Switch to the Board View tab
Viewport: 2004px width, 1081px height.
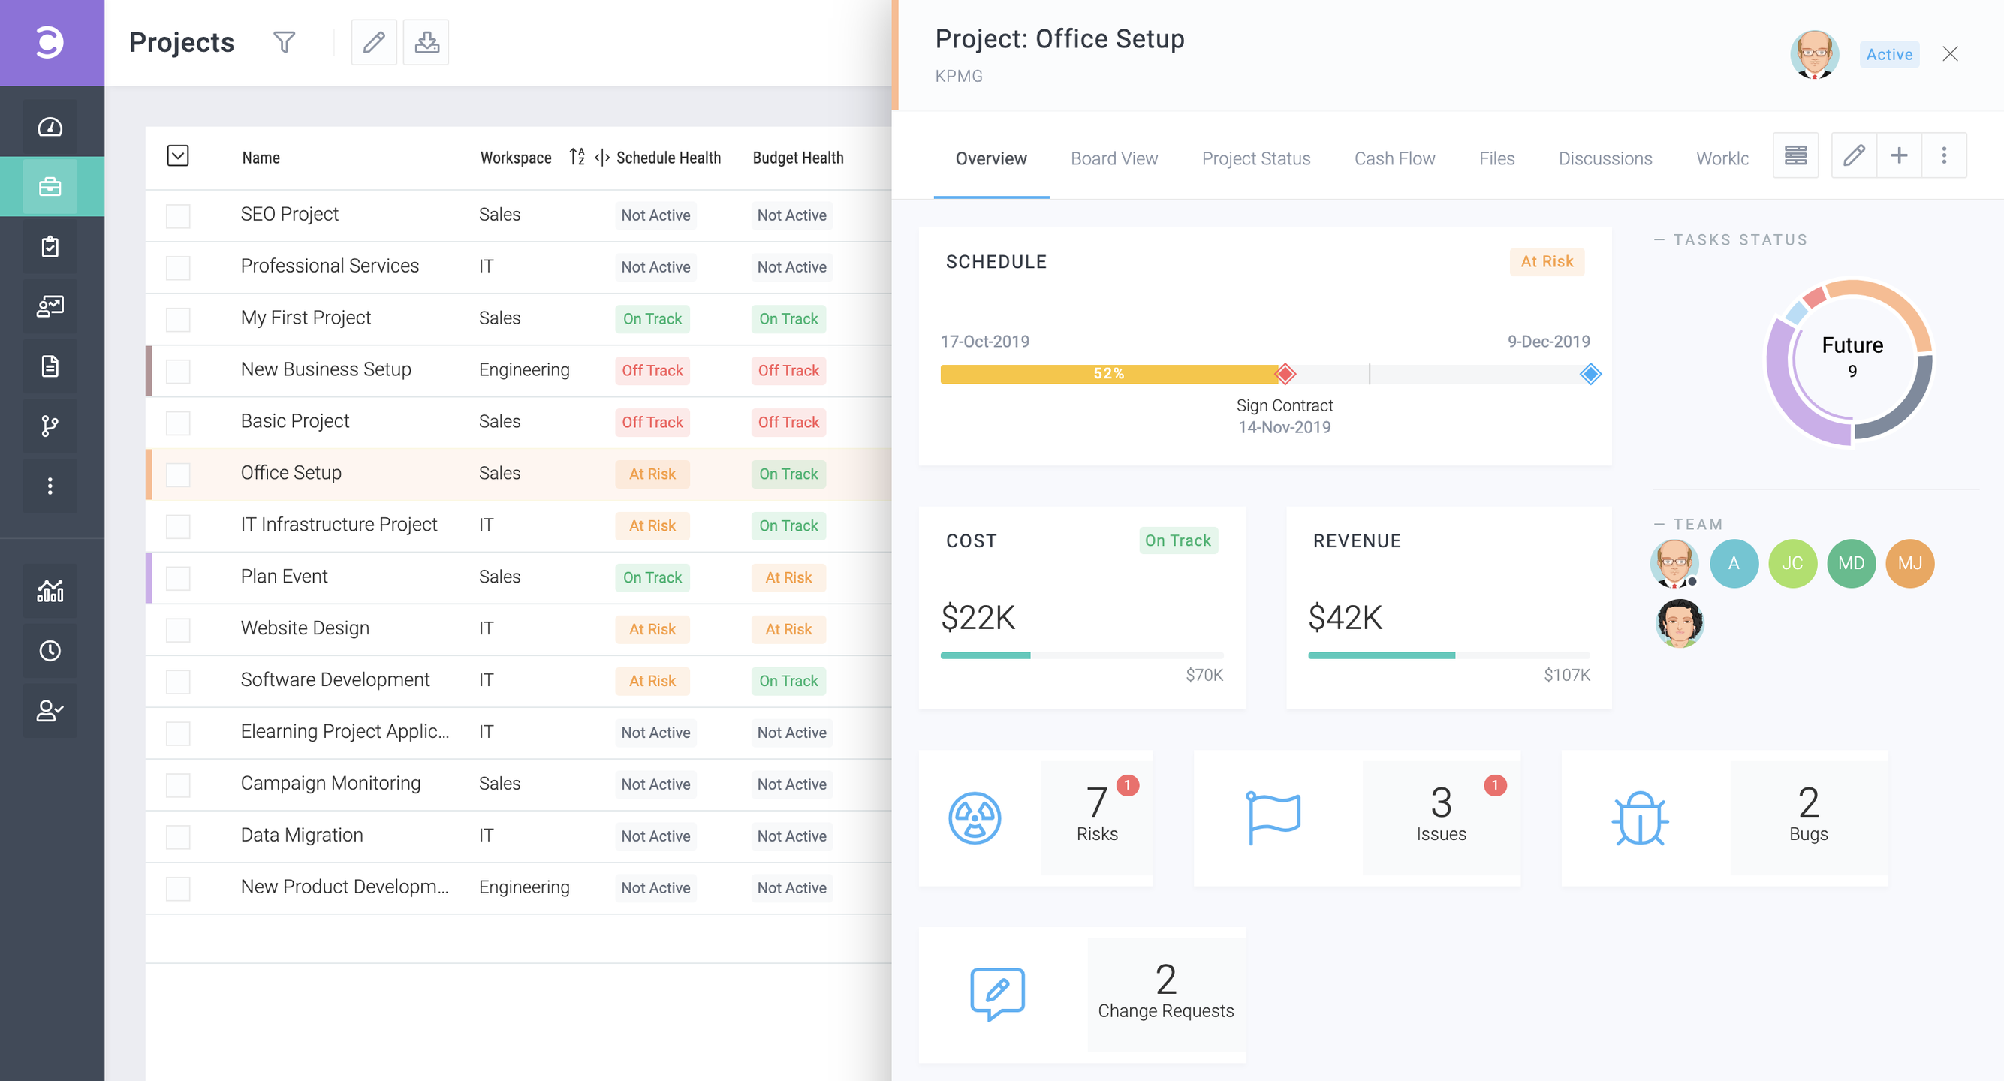(x=1114, y=158)
